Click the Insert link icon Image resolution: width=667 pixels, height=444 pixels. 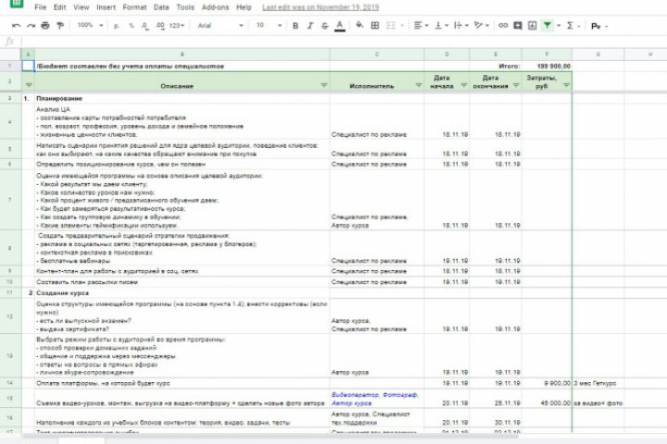coord(503,26)
